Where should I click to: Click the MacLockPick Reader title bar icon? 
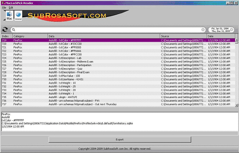(3, 3)
